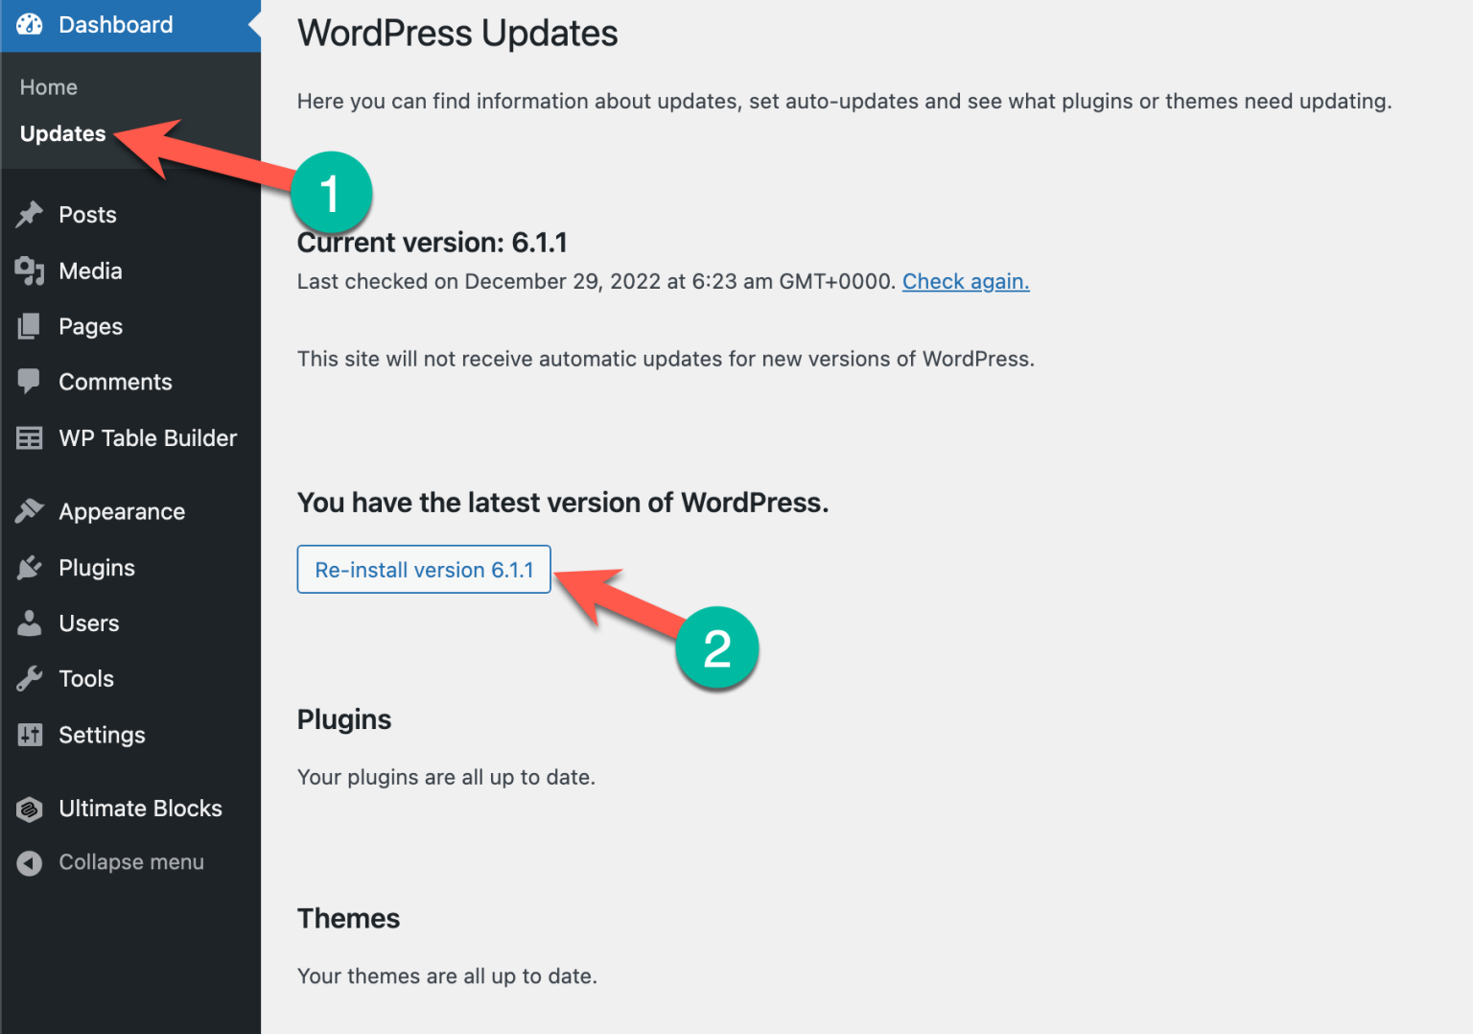Image resolution: width=1473 pixels, height=1034 pixels.
Task: Click the Appearance paintbrush icon
Action: pos(30,511)
